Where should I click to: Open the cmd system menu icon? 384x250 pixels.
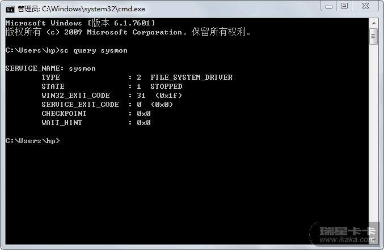click(10, 9)
